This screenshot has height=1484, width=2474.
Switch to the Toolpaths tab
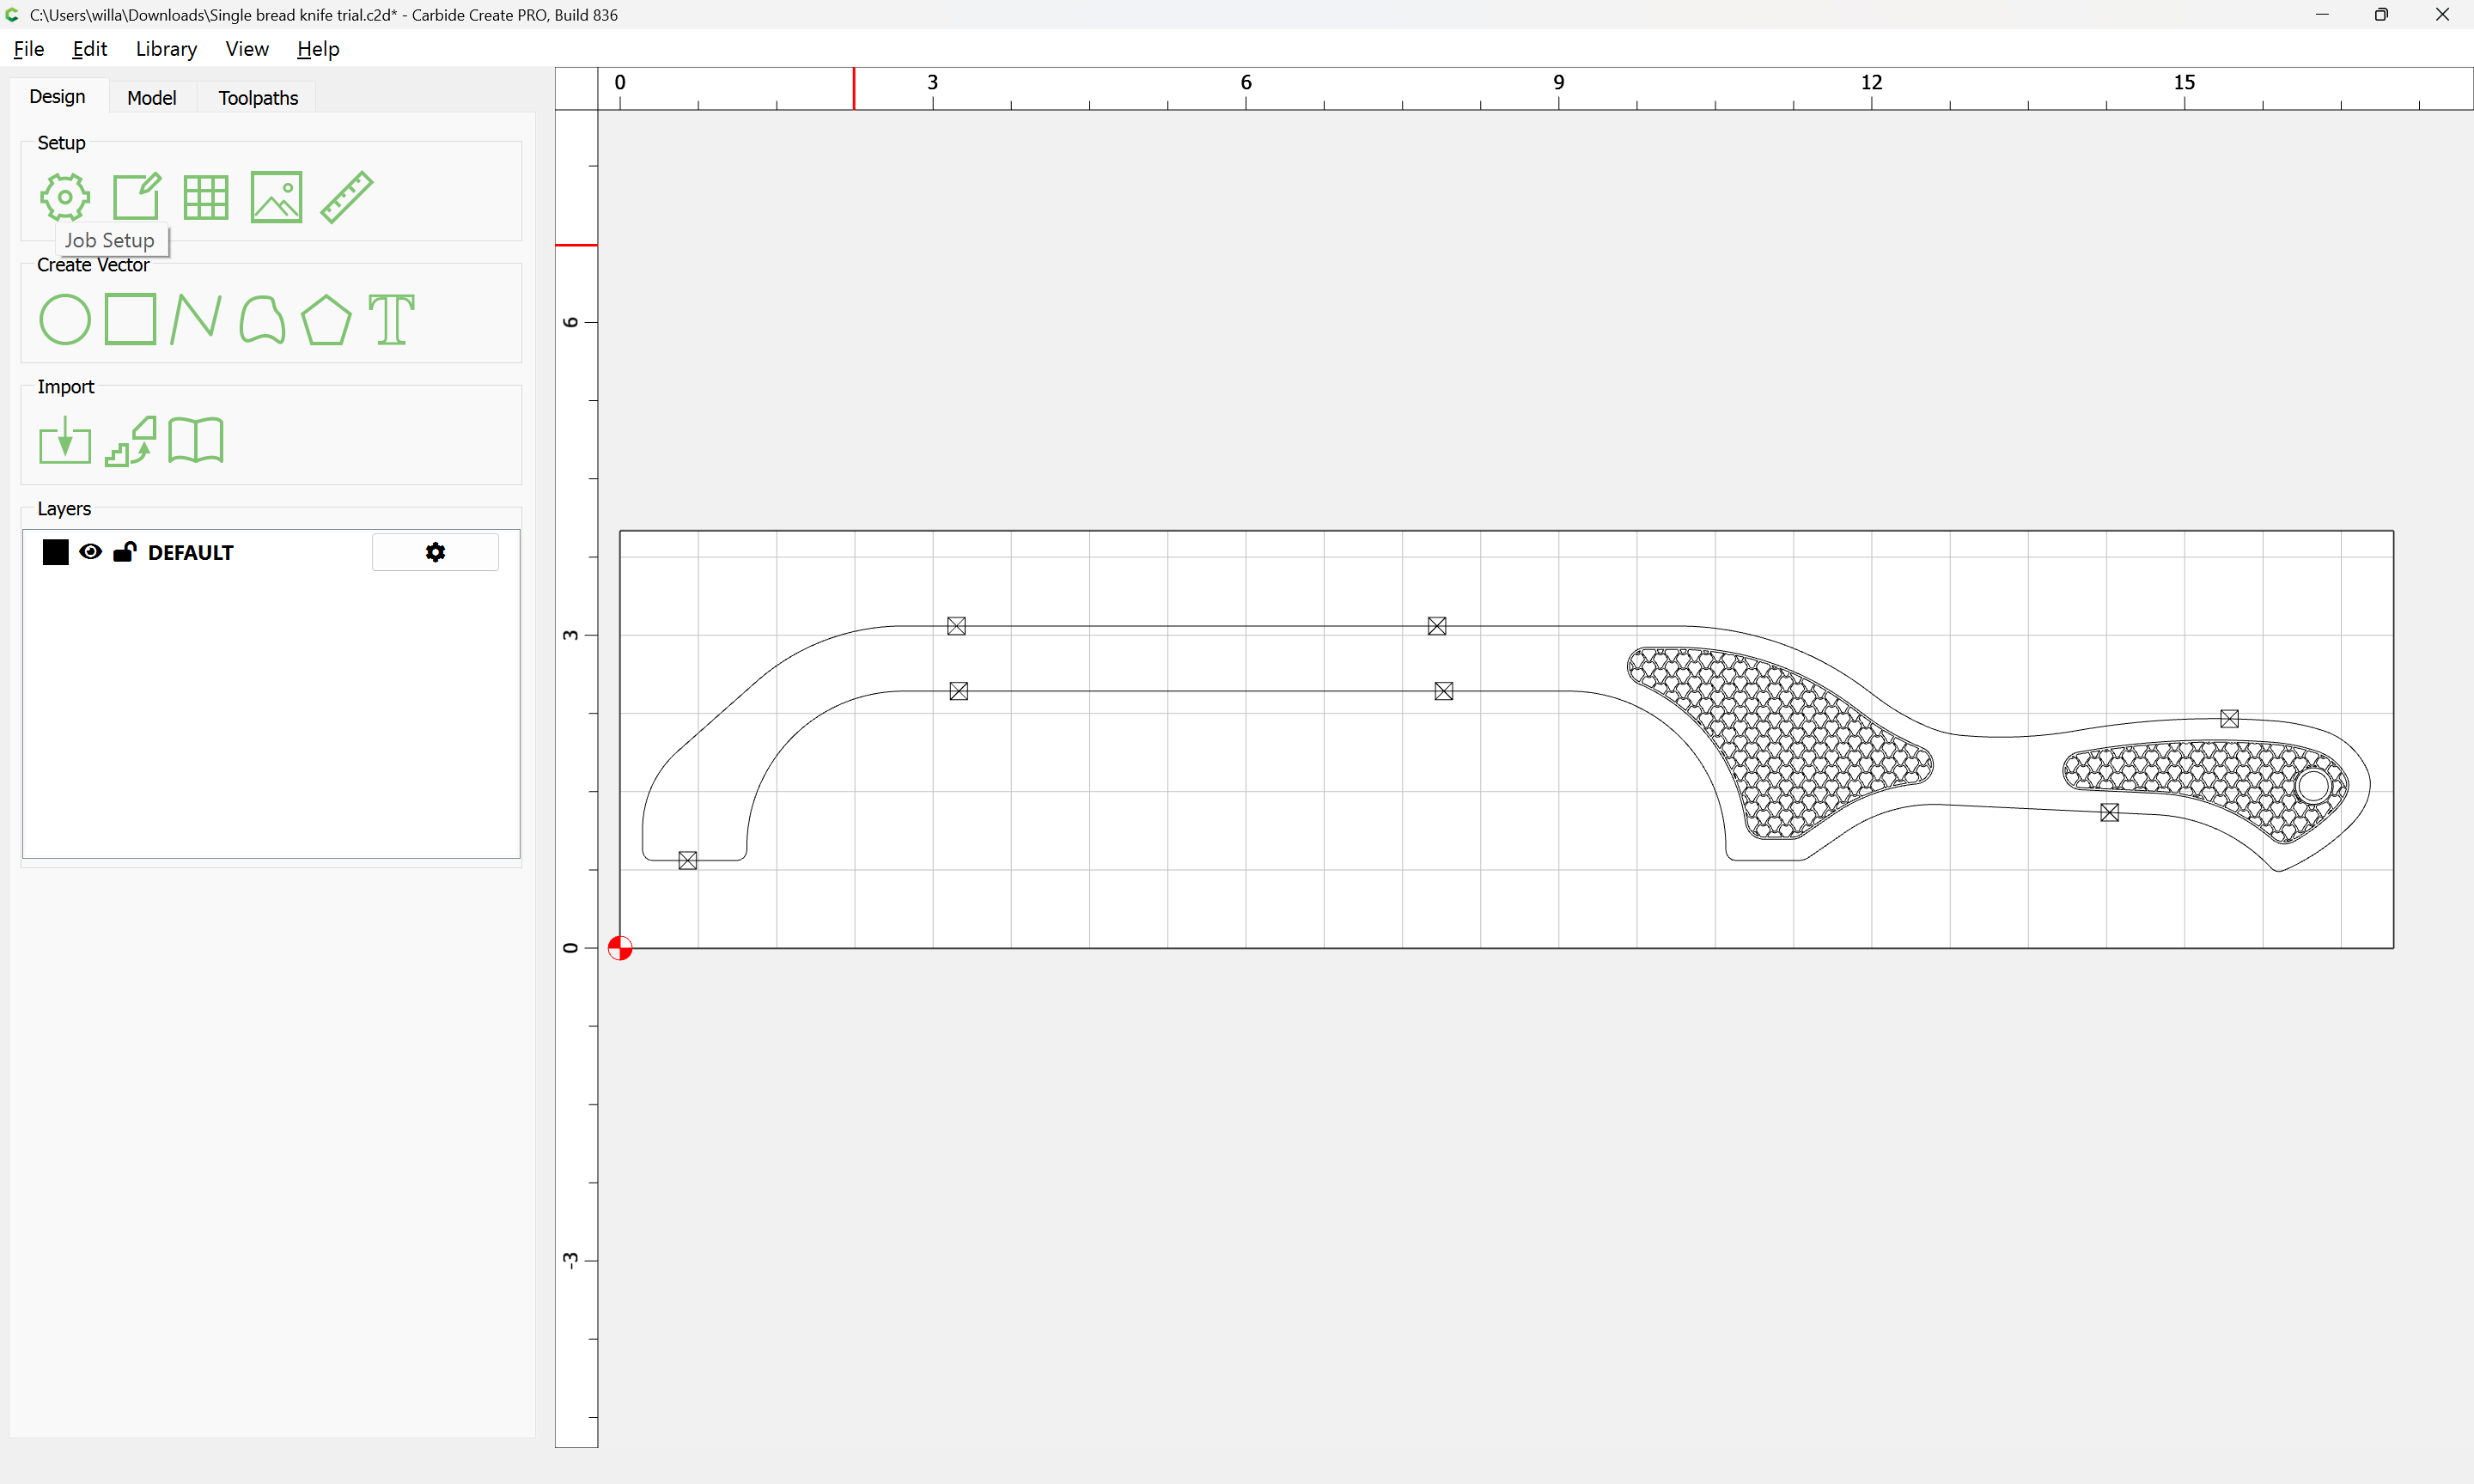click(258, 98)
